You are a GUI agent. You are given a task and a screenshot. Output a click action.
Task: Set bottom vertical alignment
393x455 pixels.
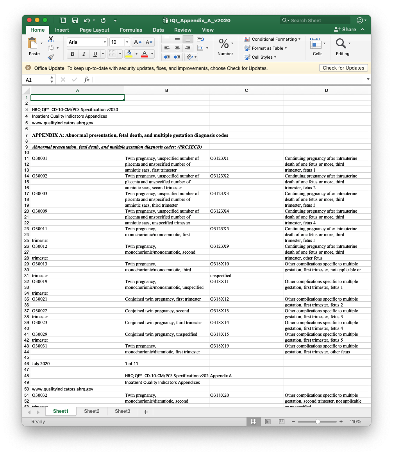(188, 39)
